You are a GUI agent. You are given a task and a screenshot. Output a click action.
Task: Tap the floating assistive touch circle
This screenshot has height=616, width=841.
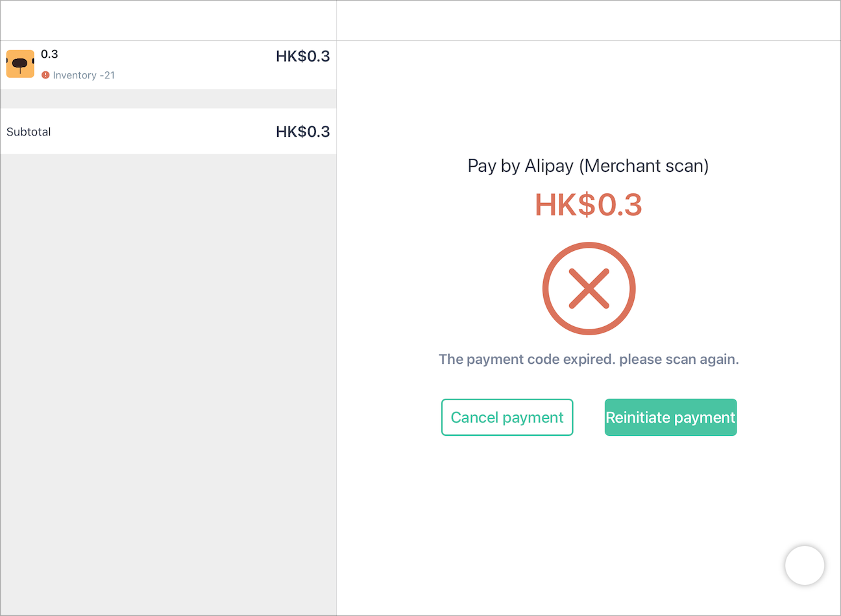(x=805, y=565)
